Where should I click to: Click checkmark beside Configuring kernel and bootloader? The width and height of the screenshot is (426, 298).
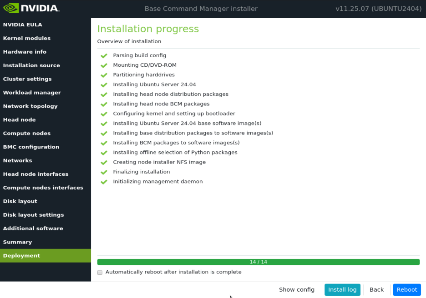(x=104, y=114)
